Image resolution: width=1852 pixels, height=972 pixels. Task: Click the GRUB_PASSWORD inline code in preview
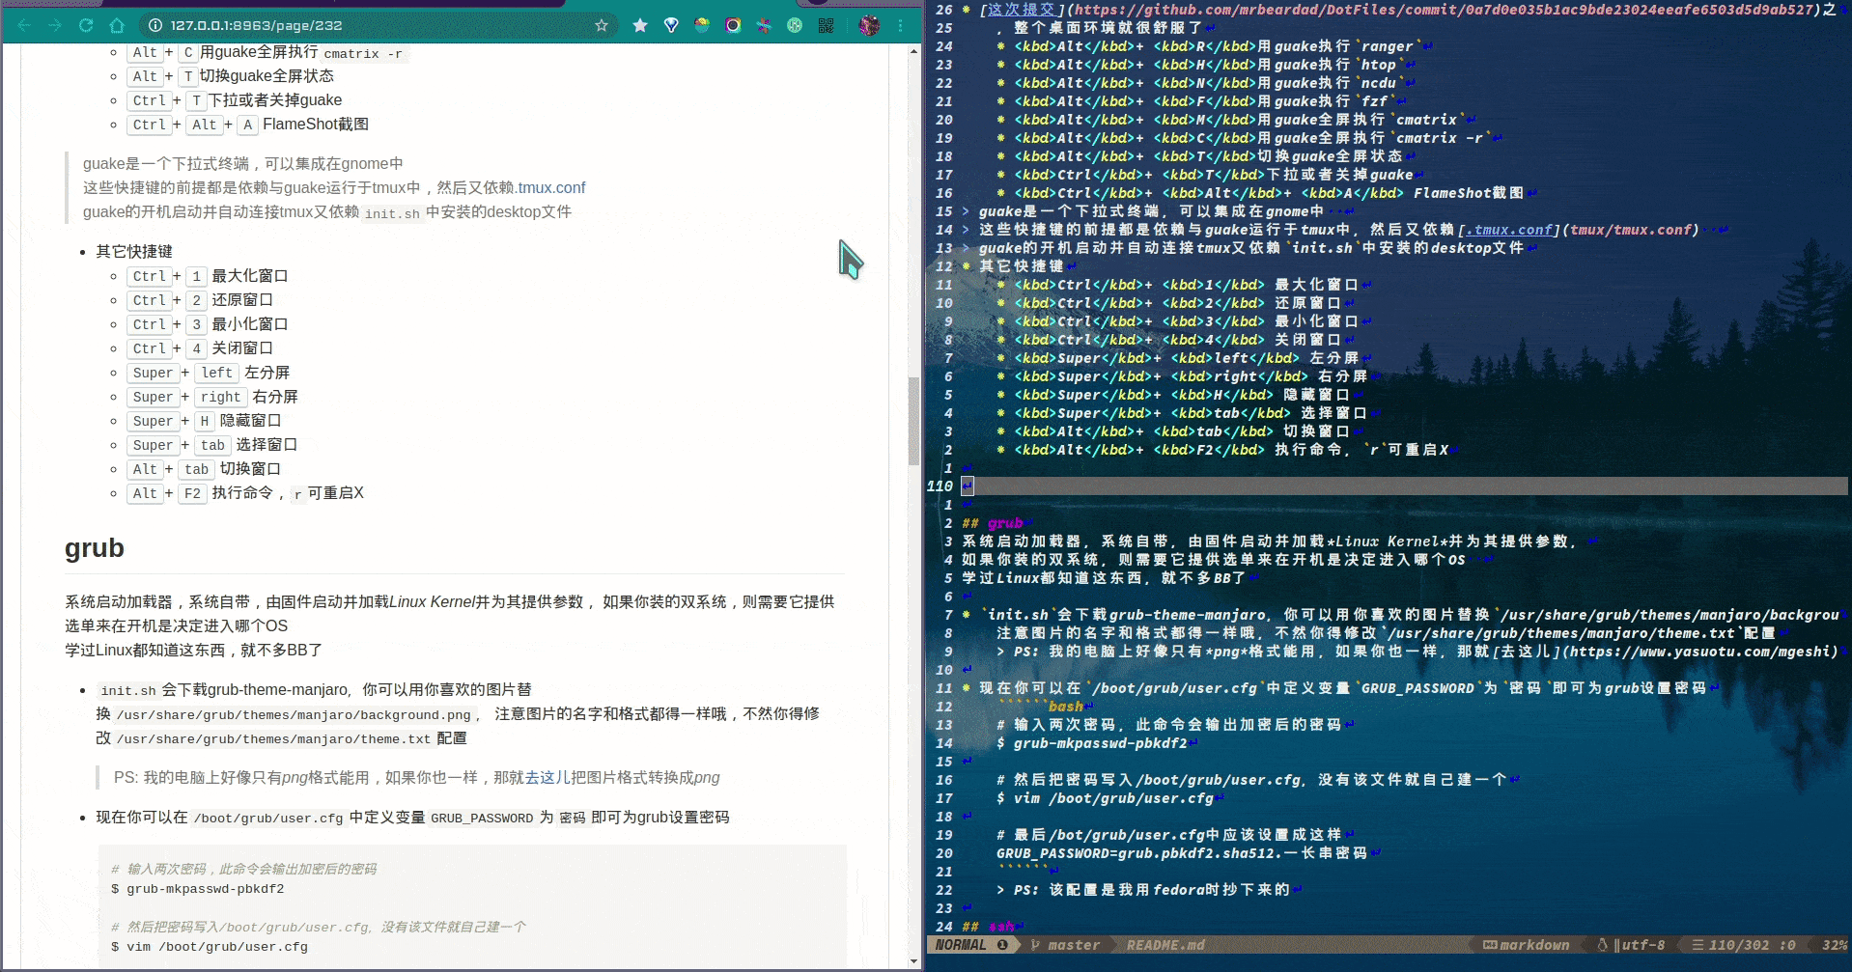pyautogui.click(x=482, y=818)
